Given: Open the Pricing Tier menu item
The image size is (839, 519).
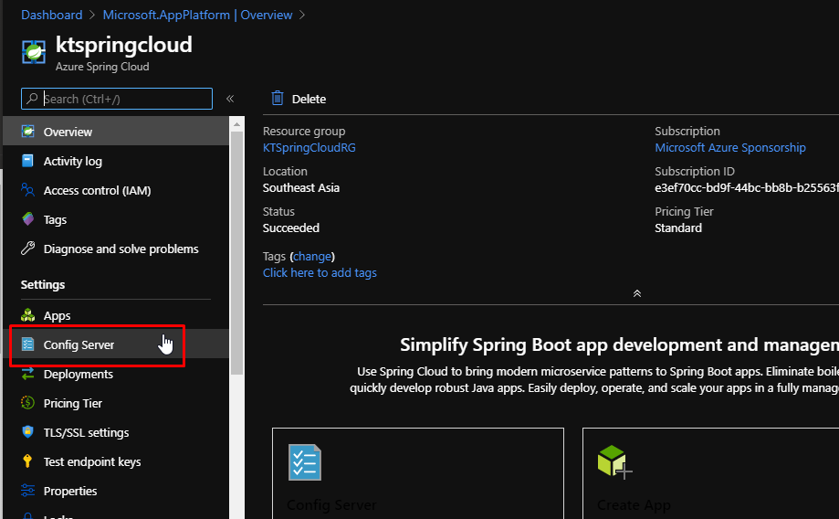Looking at the screenshot, I should tap(73, 404).
